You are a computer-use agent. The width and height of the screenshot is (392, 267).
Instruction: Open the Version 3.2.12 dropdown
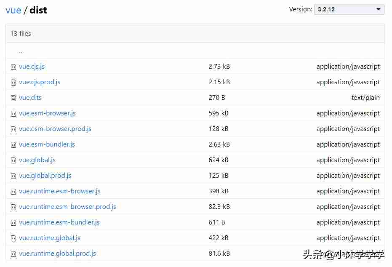(349, 9)
